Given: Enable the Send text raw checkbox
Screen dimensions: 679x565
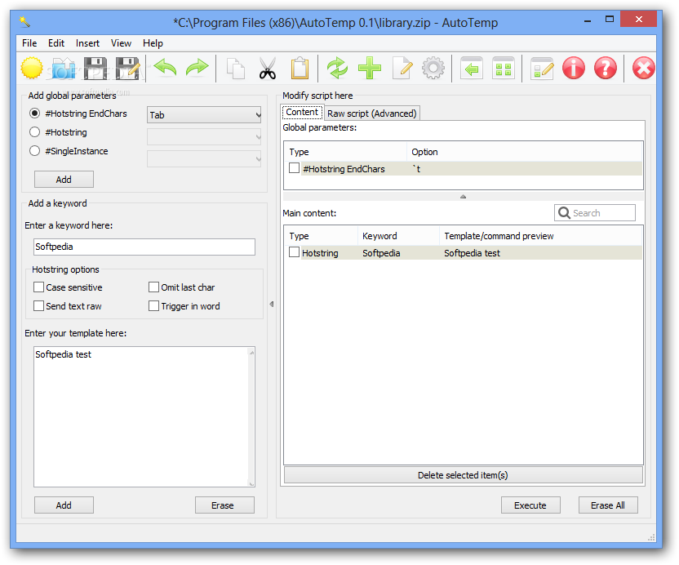Looking at the screenshot, I should [38, 306].
